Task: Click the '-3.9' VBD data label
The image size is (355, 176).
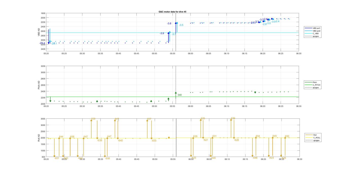Action: point(162,34)
